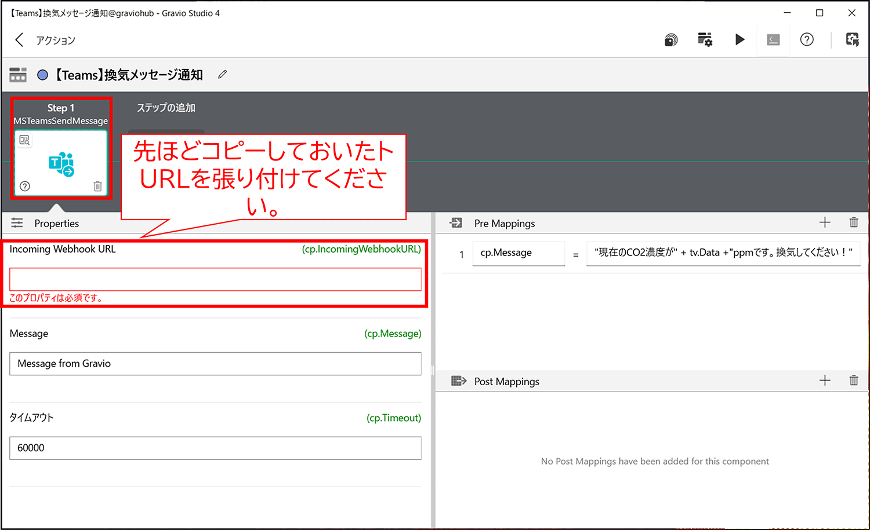870x530 pixels.
Task: Click the Teams send message icon
Action: [x=61, y=164]
